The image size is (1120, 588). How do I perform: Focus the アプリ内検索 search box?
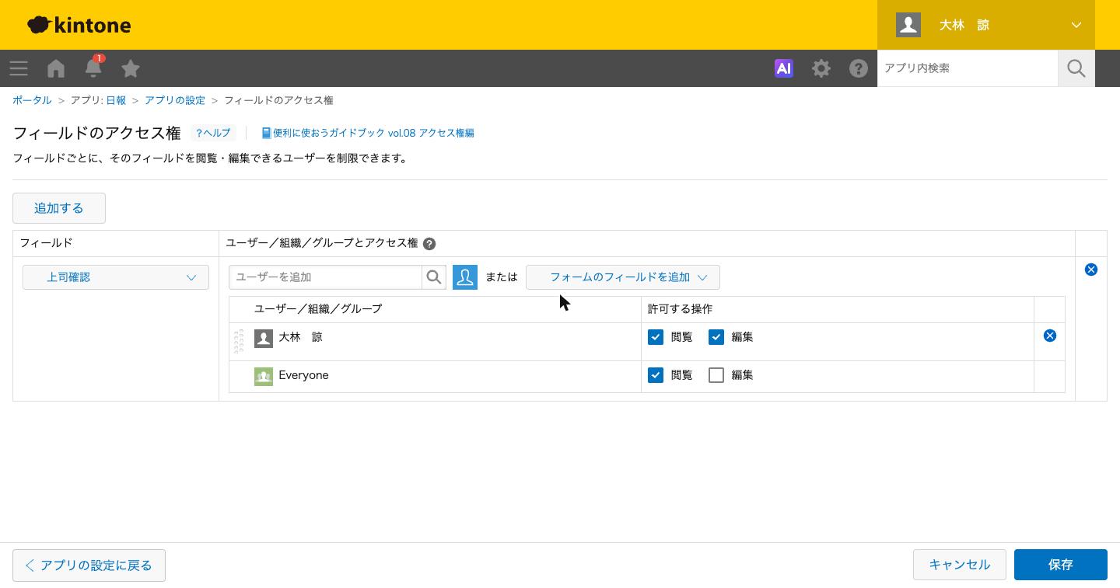coord(968,68)
